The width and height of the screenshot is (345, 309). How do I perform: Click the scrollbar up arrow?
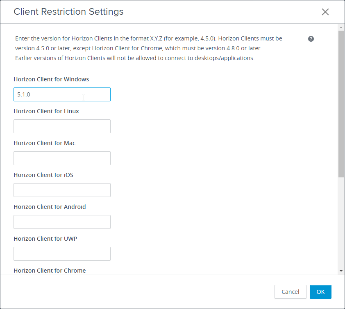click(341, 27)
